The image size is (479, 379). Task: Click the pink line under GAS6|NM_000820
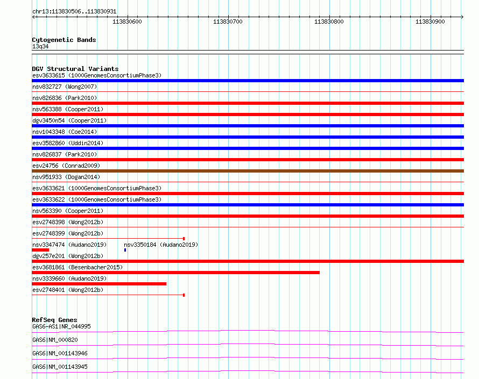coord(248,345)
